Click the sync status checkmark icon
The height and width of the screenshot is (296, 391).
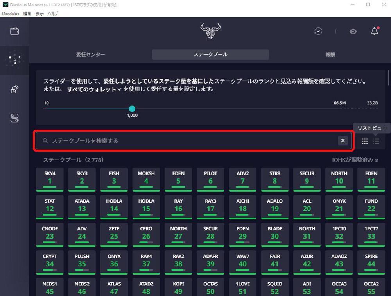click(x=318, y=31)
